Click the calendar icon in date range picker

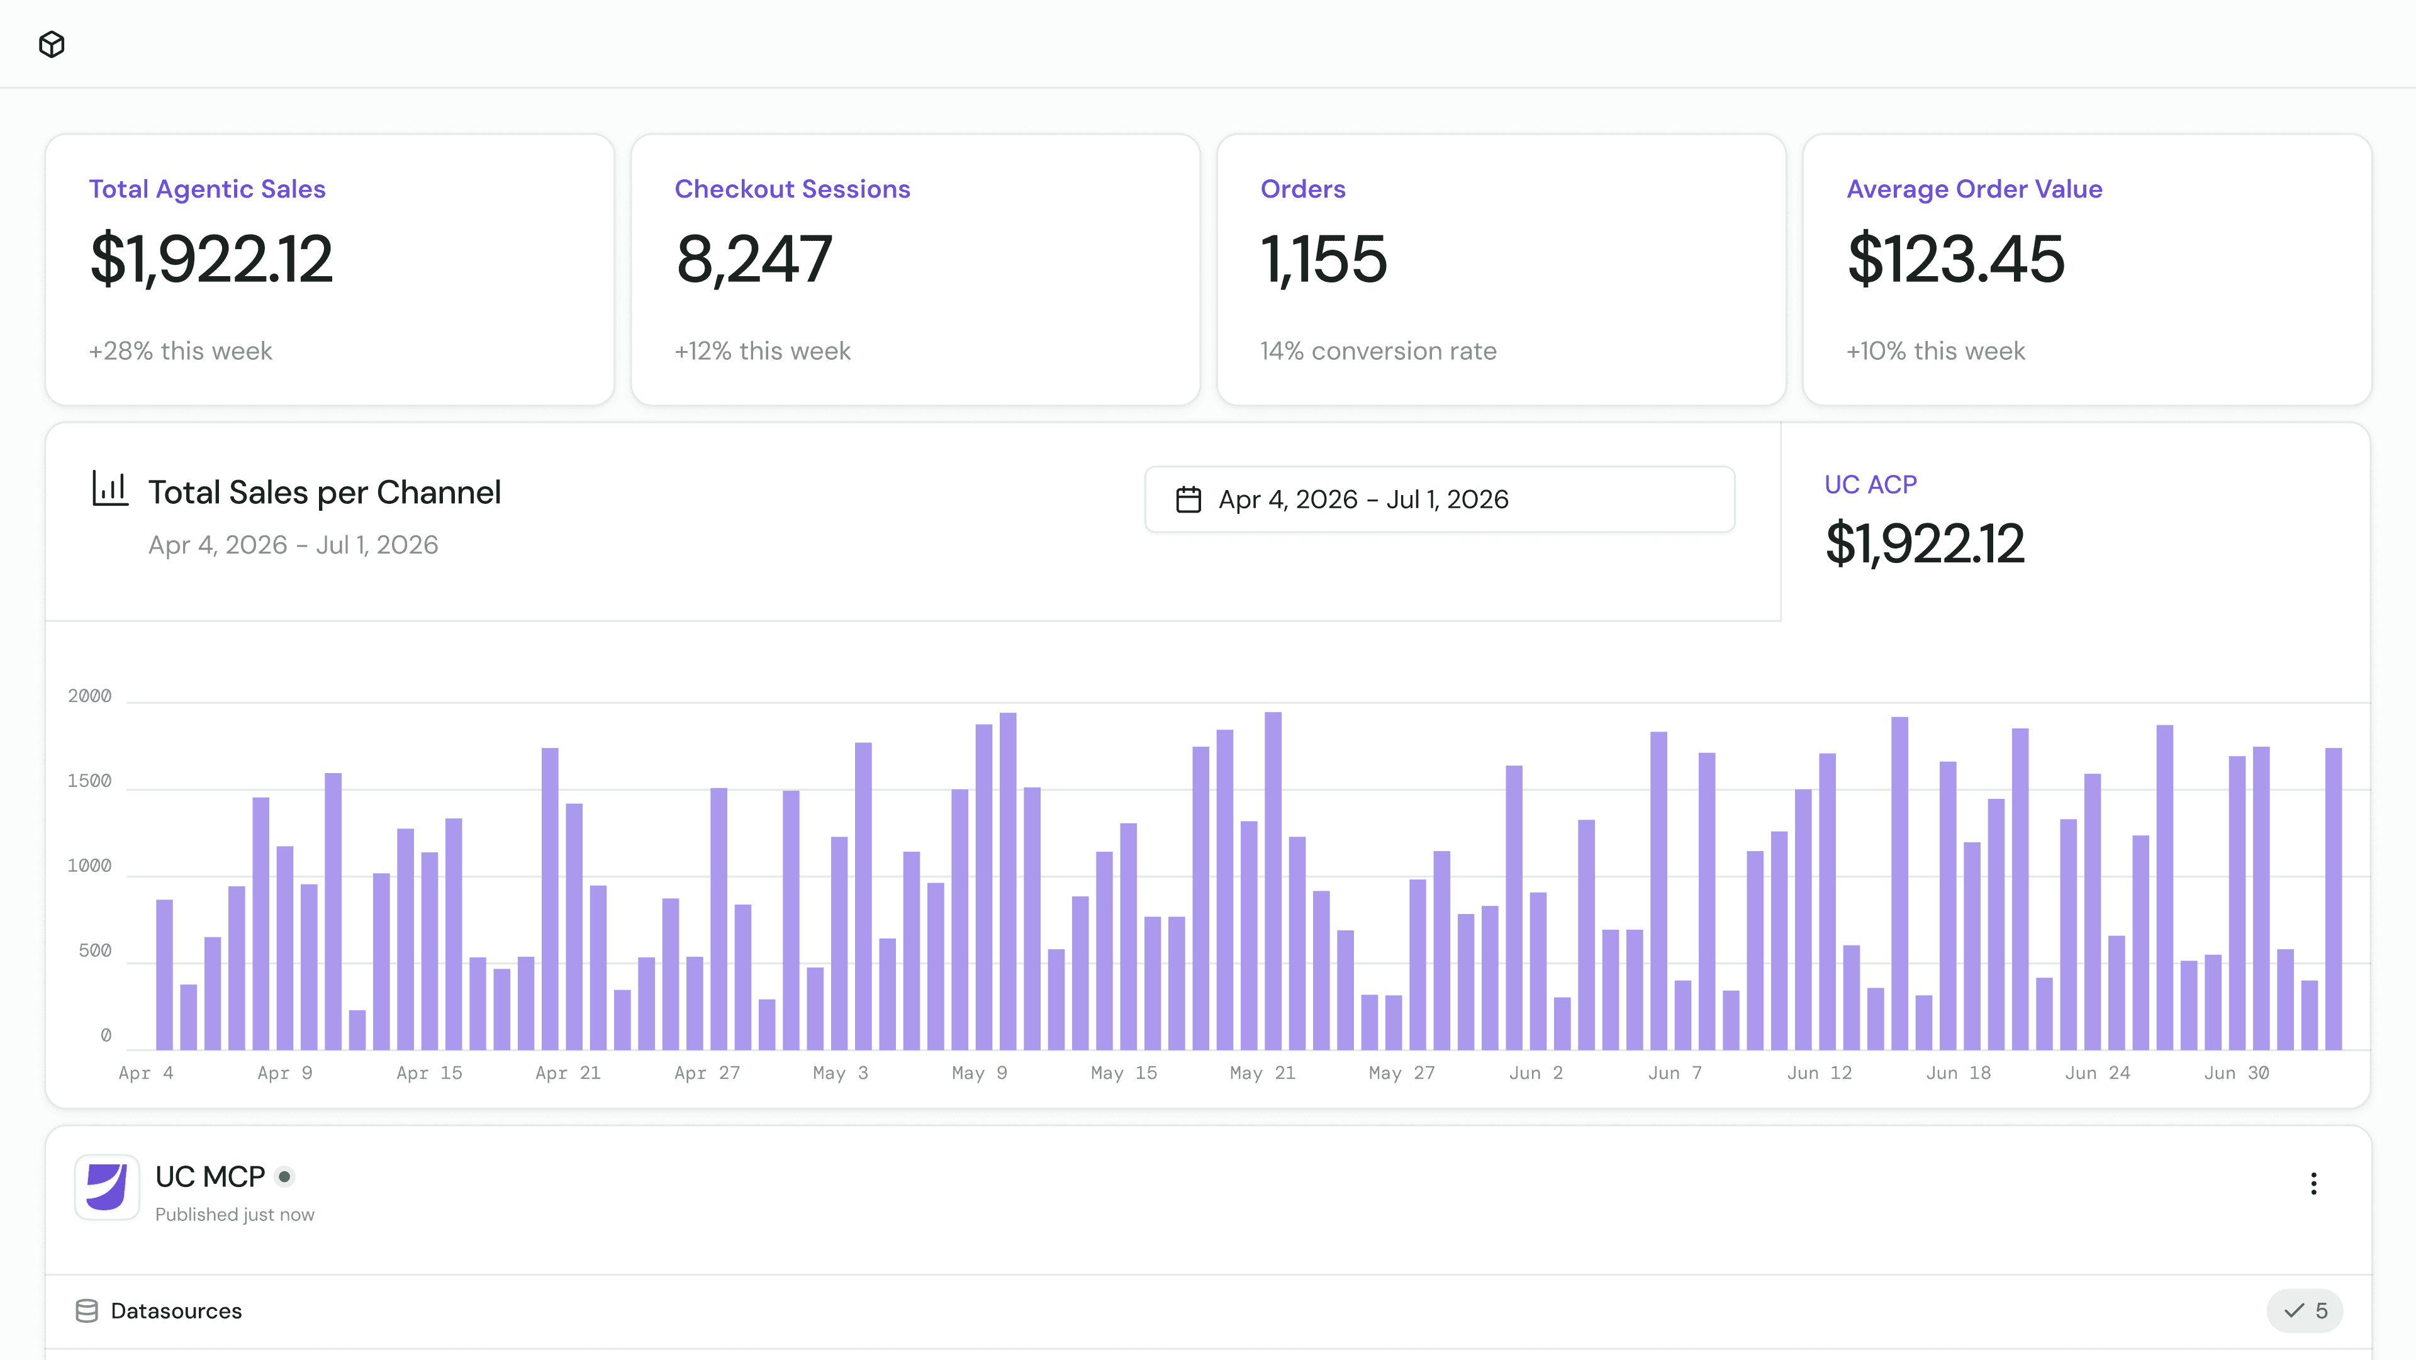tap(1188, 499)
